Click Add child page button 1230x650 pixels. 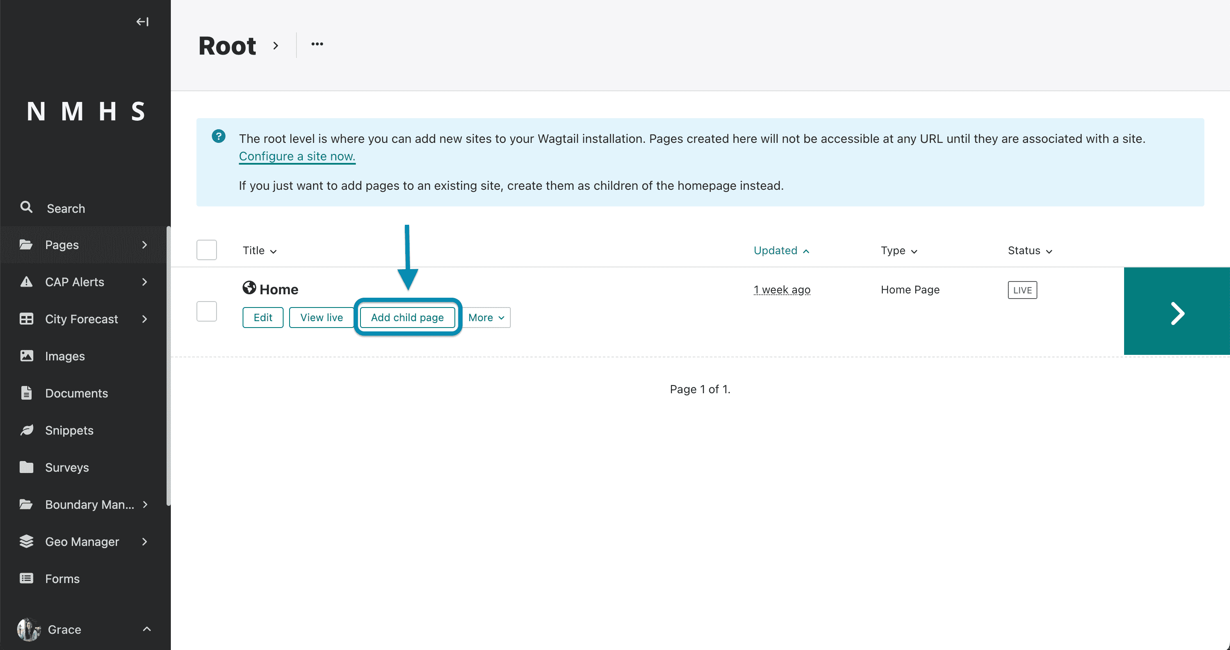tap(407, 318)
